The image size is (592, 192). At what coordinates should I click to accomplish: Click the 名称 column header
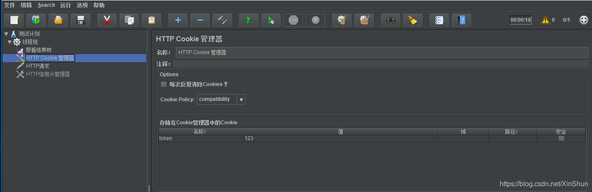201,132
